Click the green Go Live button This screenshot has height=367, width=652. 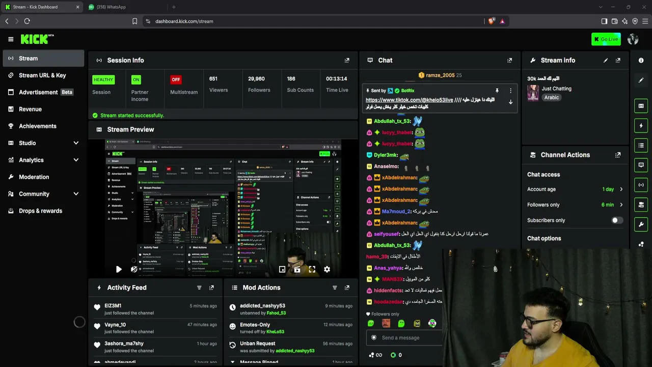tap(606, 39)
